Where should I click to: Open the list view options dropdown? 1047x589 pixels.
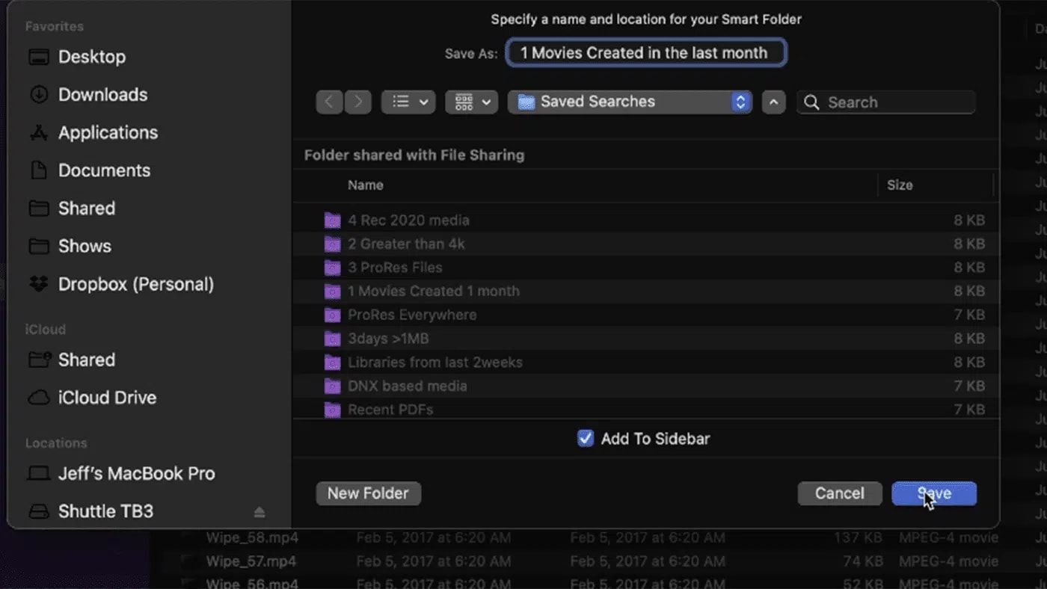[x=408, y=102]
